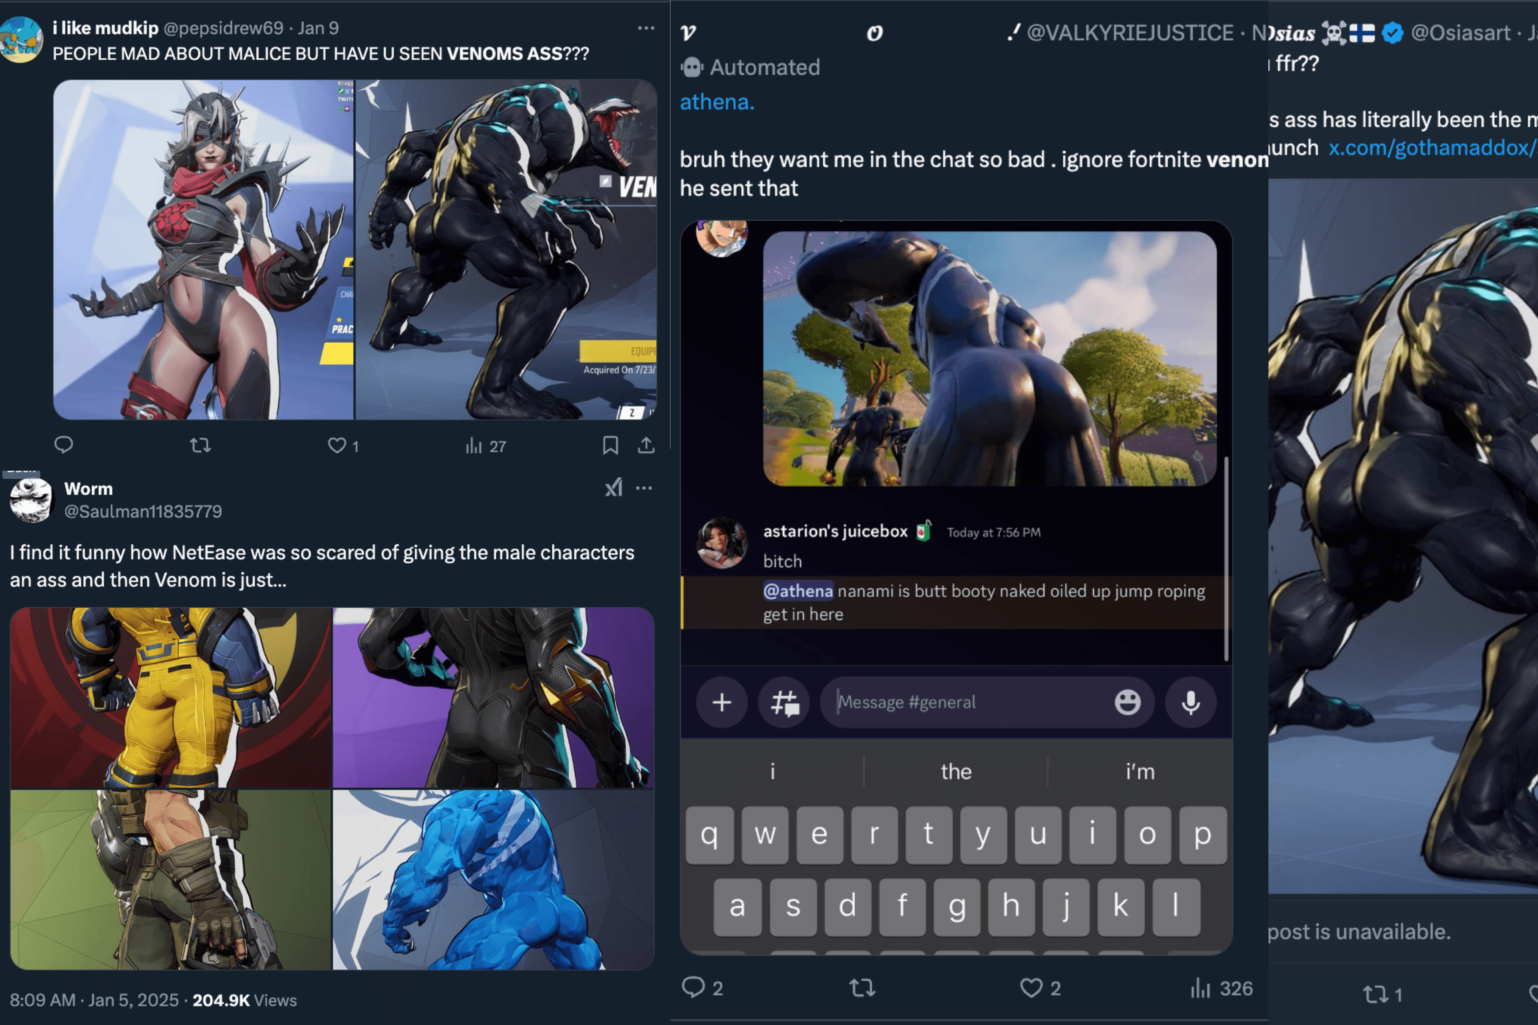The width and height of the screenshot is (1538, 1025).
Task: Tap the g key on the keyboard
Action: pyautogui.click(x=957, y=906)
